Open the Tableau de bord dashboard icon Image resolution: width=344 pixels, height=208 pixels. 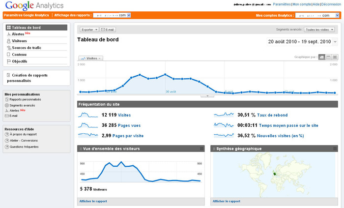coord(9,28)
